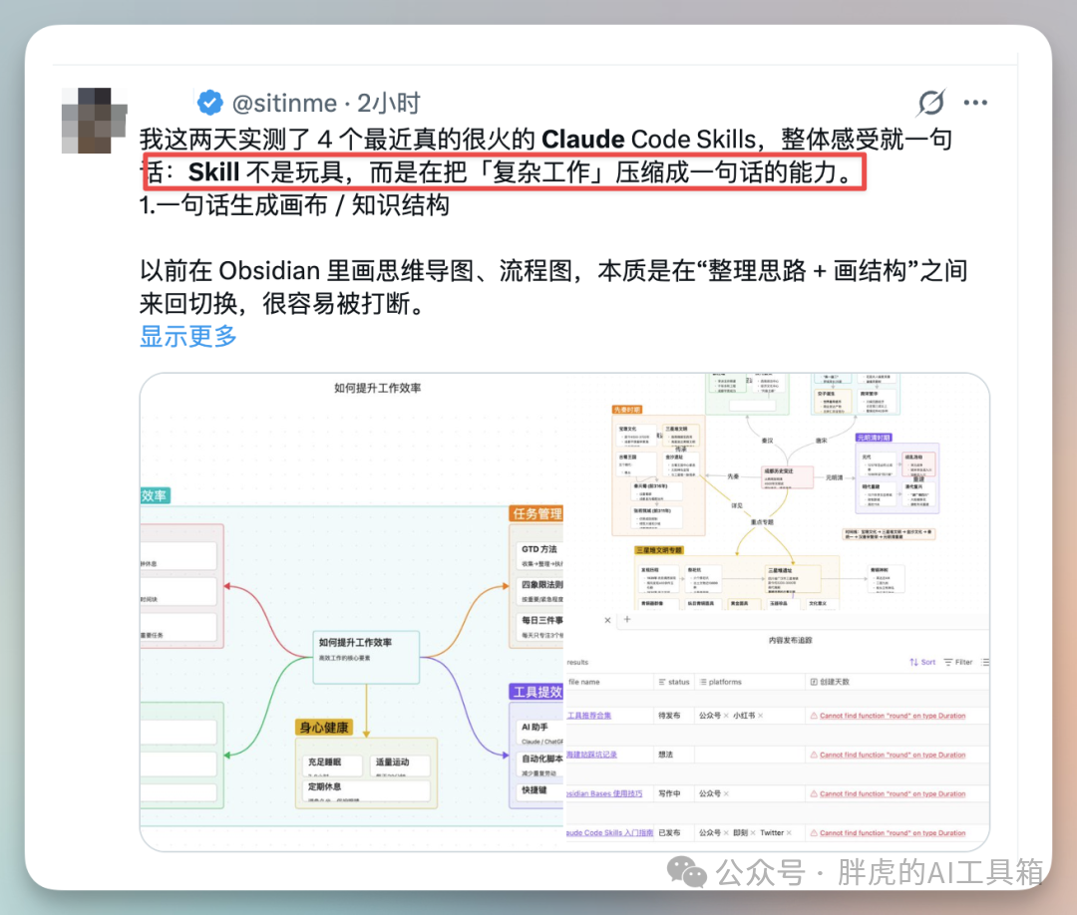Viewport: 1077px width, 915px height.
Task: Open the Filter option in the table
Action: (957, 662)
